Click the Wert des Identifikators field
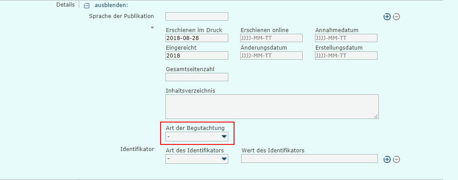The height and width of the screenshot is (180, 458). 309,159
